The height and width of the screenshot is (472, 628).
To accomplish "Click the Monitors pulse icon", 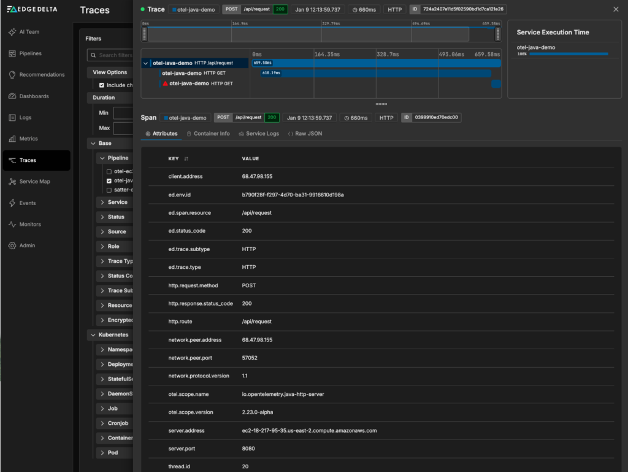I will pyautogui.click(x=12, y=225).
